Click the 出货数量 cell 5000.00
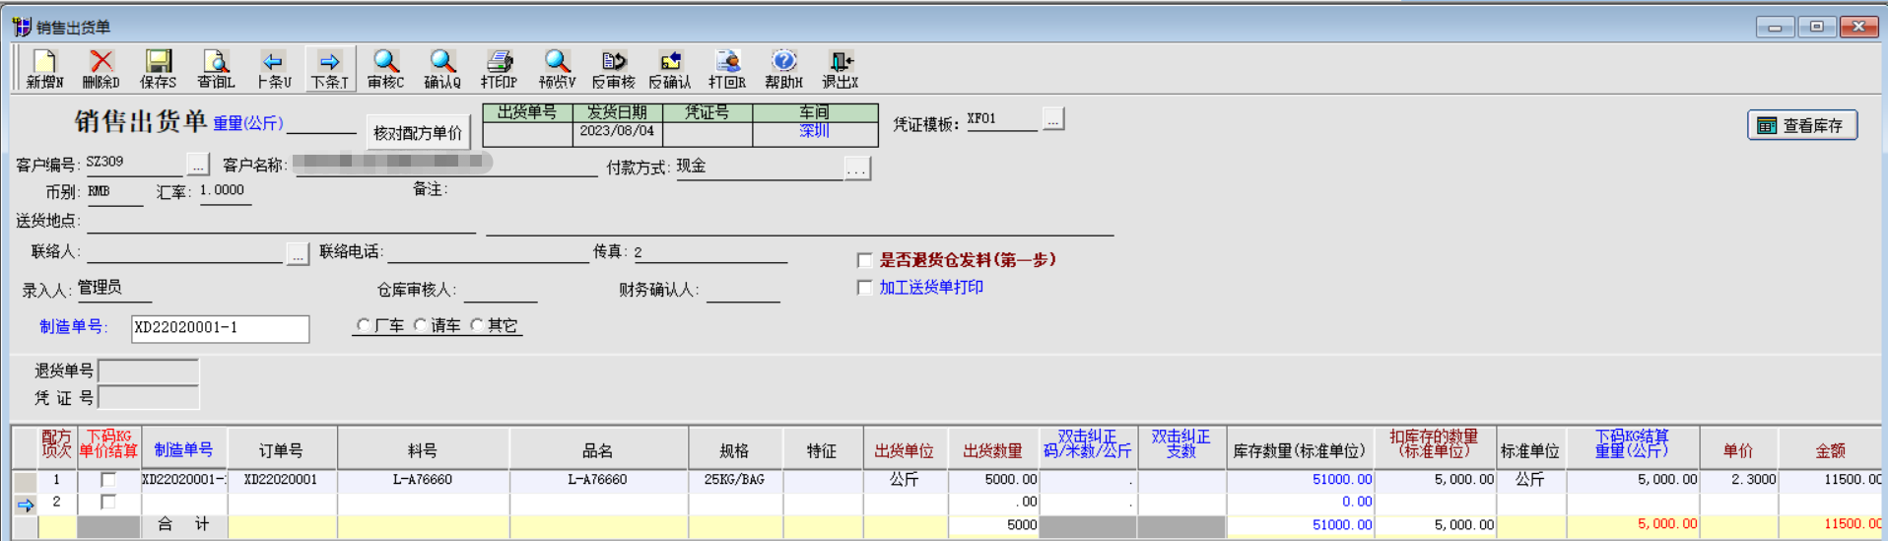The width and height of the screenshot is (1888, 541). click(993, 480)
